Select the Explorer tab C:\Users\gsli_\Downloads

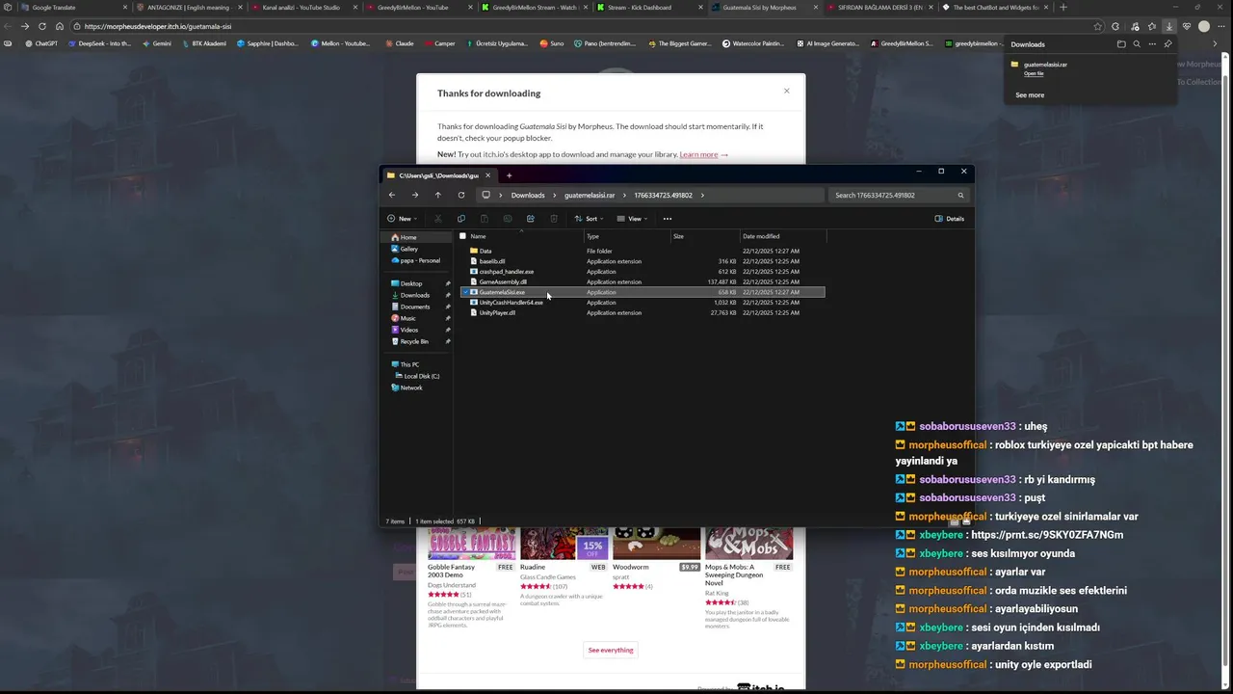(x=439, y=175)
